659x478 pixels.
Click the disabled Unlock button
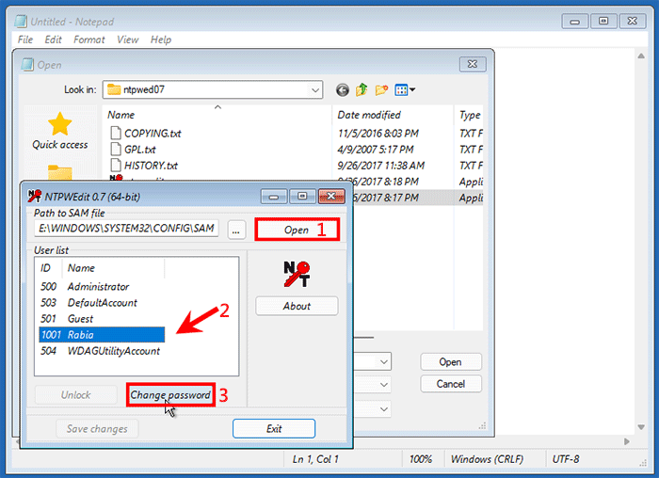75,395
